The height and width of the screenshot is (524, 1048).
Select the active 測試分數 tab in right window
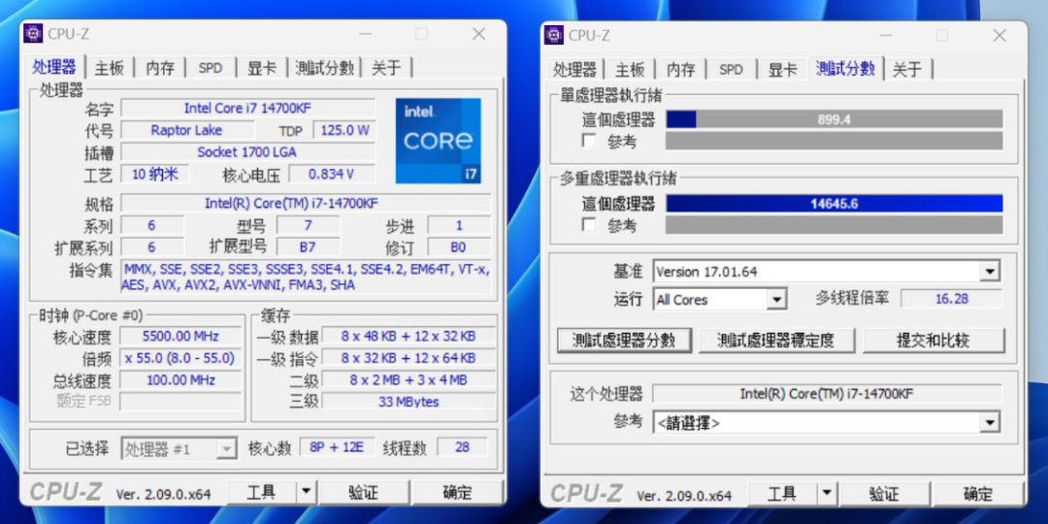pyautogui.click(x=845, y=68)
